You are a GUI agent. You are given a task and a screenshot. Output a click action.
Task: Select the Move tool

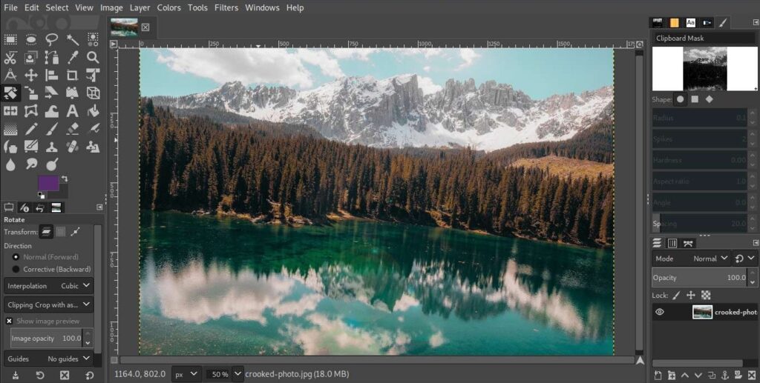click(x=31, y=75)
